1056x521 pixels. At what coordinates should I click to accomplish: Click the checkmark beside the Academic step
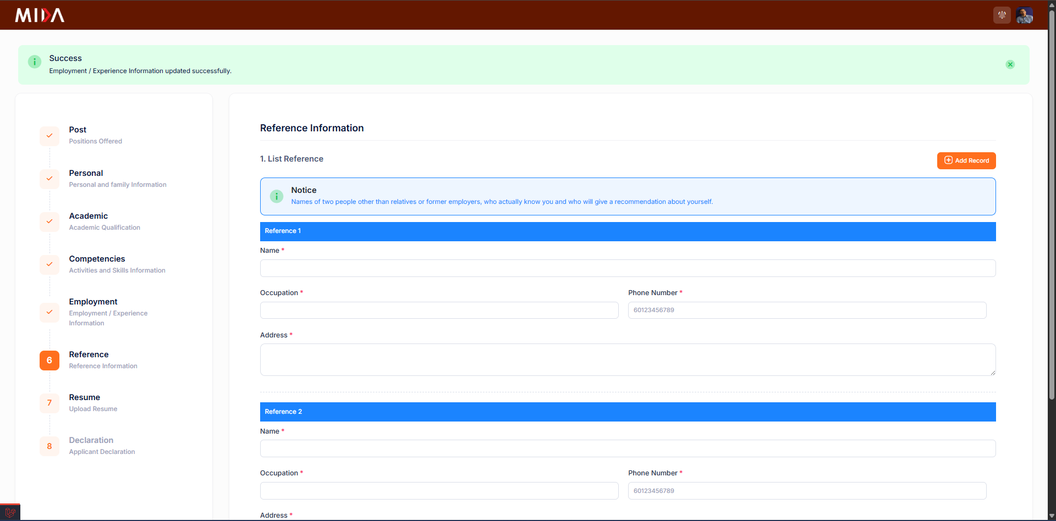pyautogui.click(x=50, y=221)
